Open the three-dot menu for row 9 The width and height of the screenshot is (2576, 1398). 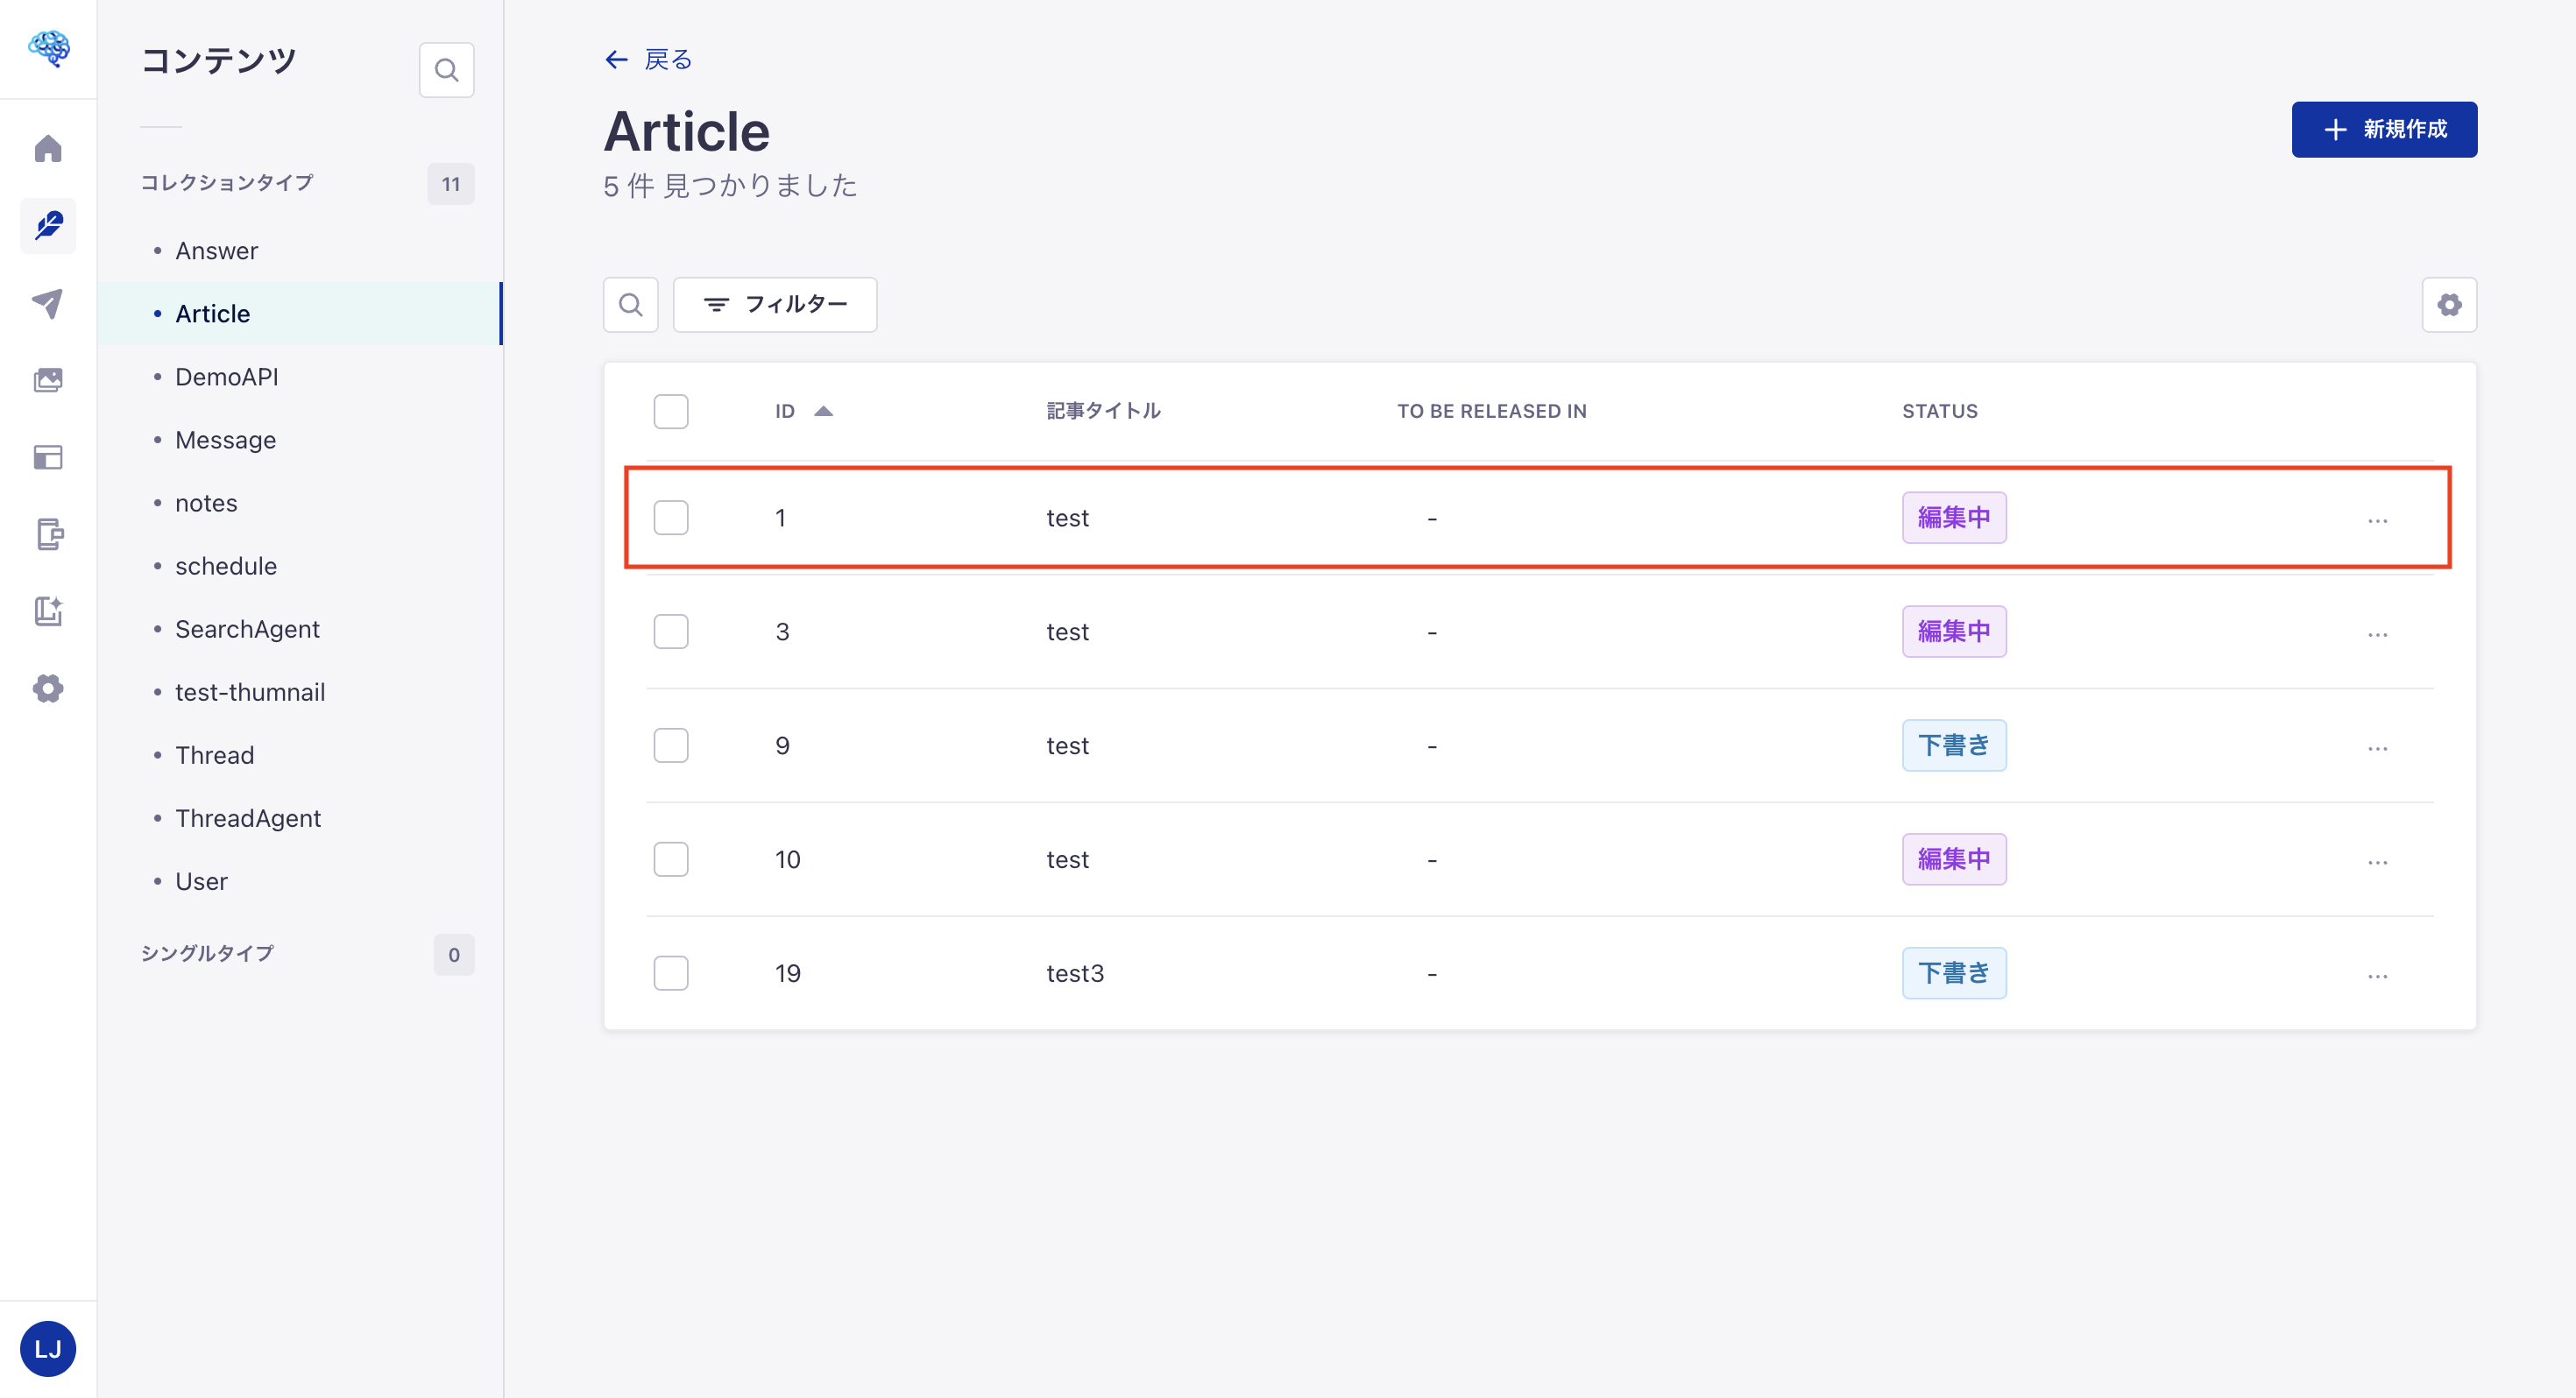point(2377,747)
